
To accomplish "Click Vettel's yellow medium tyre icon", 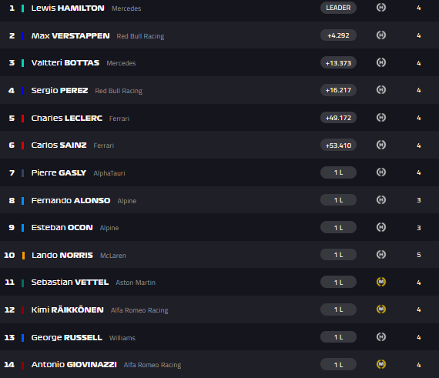I will point(381,282).
